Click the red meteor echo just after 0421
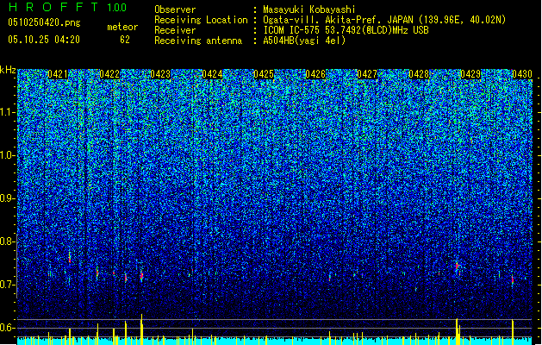Viewport: 542px width, 345px height. [70, 259]
